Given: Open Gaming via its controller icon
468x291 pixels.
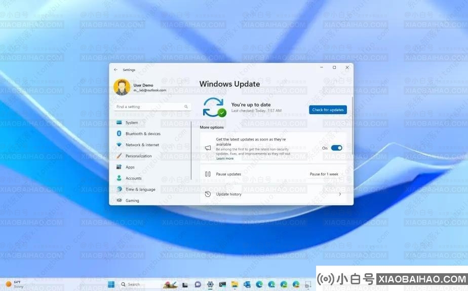Looking at the screenshot, I should 119,200.
